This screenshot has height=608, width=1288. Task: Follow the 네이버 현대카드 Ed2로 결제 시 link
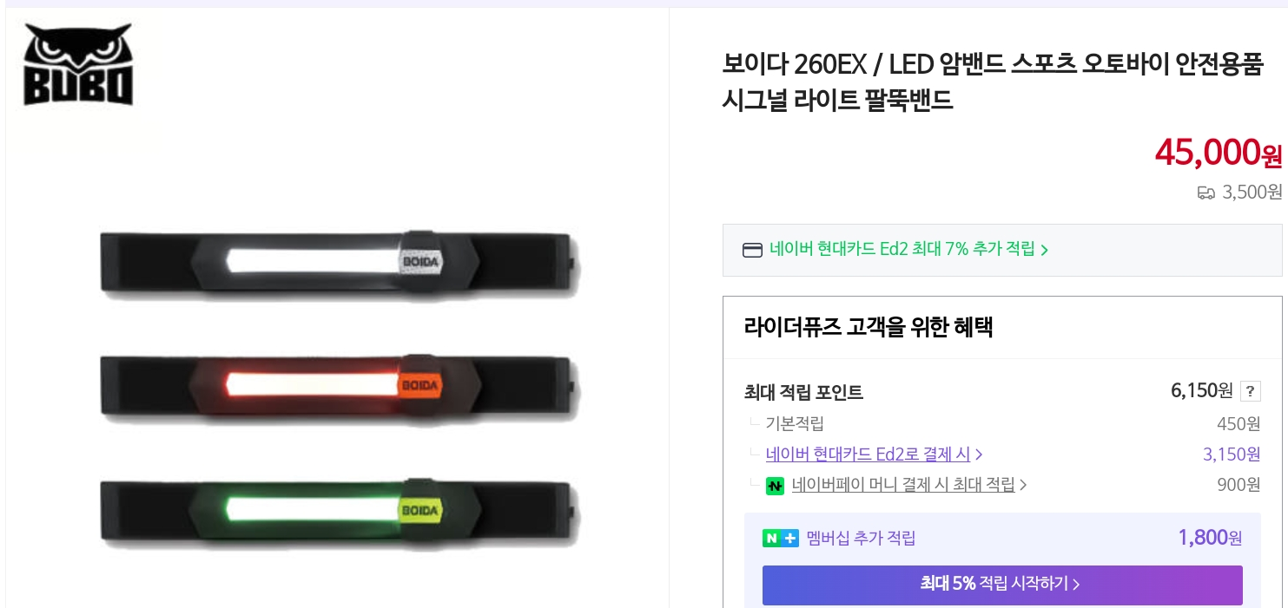click(868, 454)
